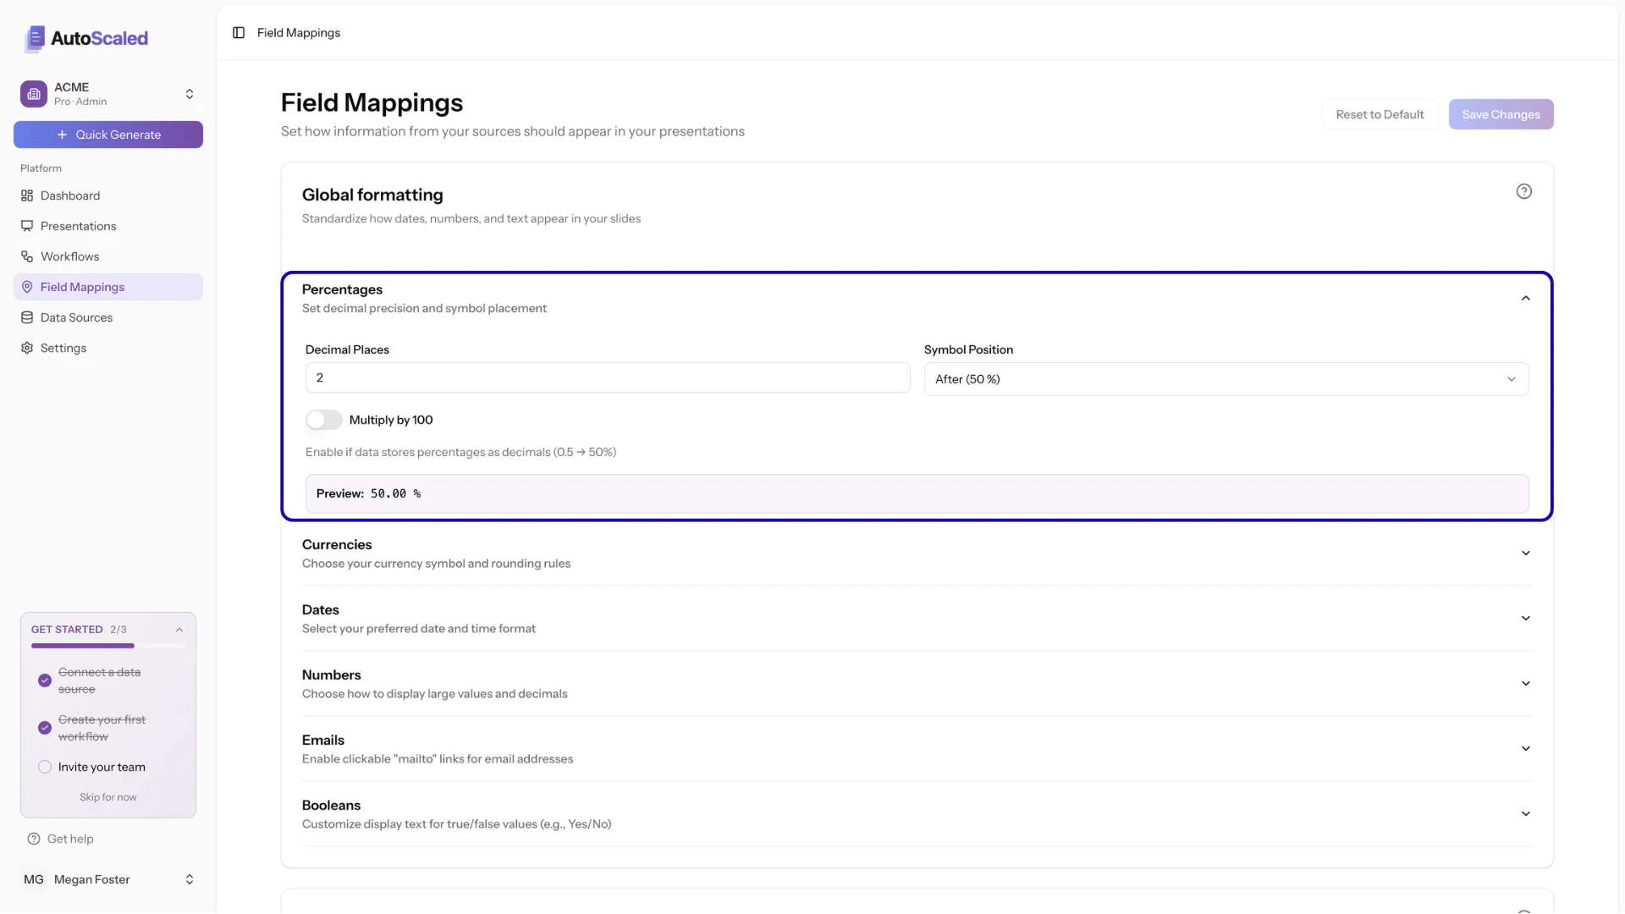Collapse the Percentages section
1625x914 pixels.
click(x=1526, y=298)
